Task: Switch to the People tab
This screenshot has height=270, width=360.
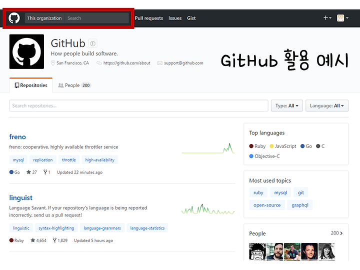Action: point(74,85)
